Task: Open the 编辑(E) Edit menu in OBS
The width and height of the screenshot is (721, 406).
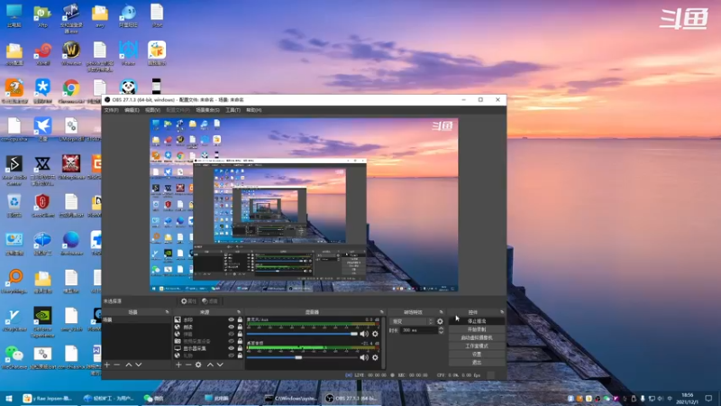Action: 132,110
